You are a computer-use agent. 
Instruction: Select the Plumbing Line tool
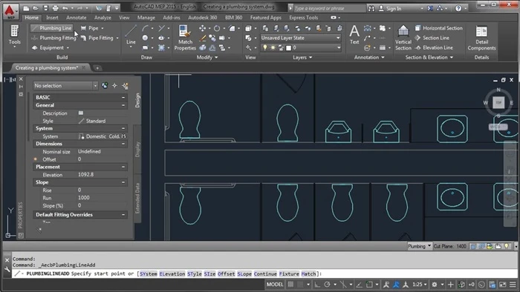coord(52,28)
